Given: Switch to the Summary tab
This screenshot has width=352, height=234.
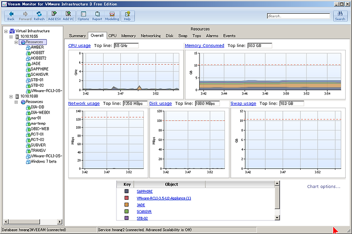Looking at the screenshot, I should (x=77, y=36).
